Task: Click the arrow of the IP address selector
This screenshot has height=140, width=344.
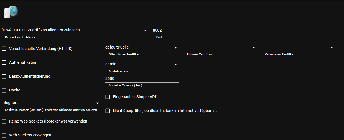Action: (145, 30)
